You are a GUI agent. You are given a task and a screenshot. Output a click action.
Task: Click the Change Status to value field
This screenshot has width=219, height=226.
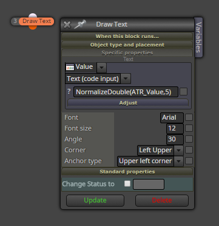(149, 184)
